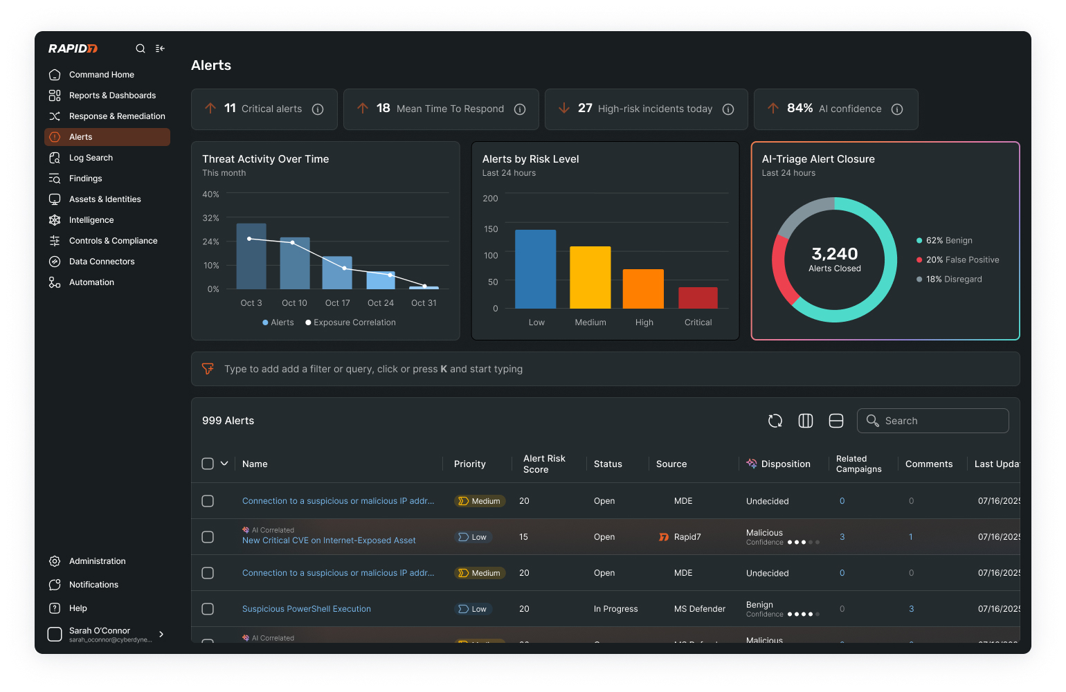Click the In Progress status cell

pyautogui.click(x=616, y=609)
